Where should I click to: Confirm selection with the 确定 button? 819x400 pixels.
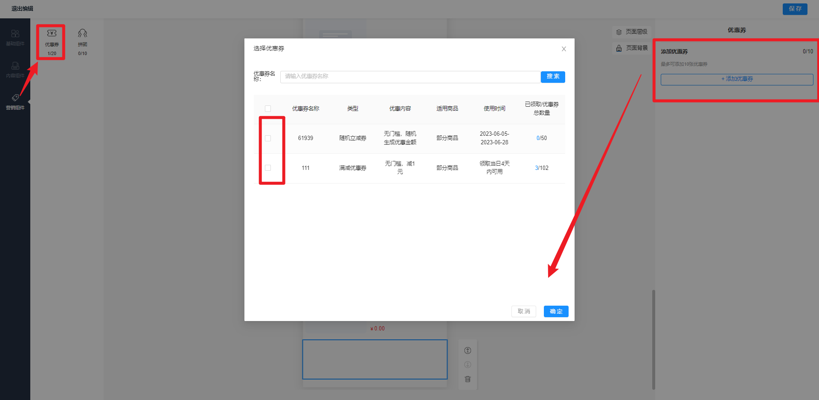click(556, 311)
